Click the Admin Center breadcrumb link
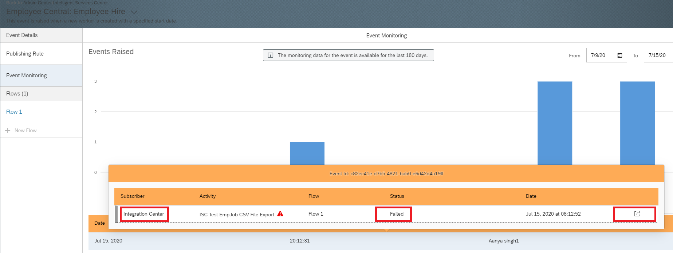 [37, 3]
